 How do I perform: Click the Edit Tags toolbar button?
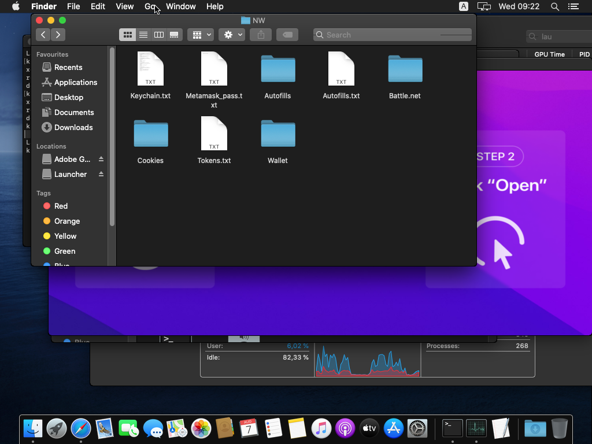(287, 35)
